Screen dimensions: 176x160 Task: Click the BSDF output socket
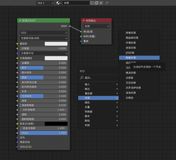(x=70, y=26)
